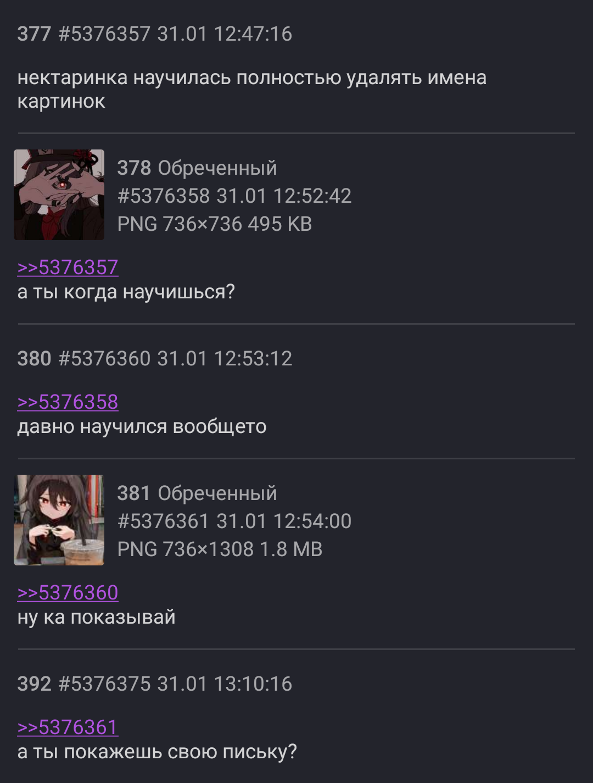Follow reply link >>5376360

pyautogui.click(x=68, y=593)
